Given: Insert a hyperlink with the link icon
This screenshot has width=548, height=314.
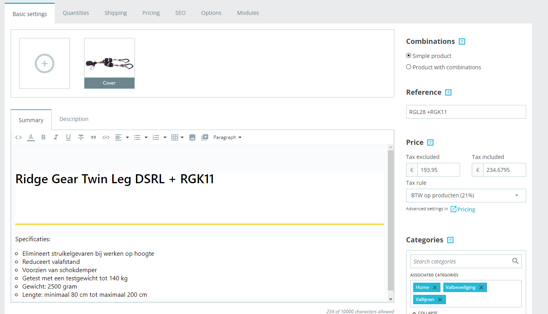Looking at the screenshot, I should [106, 137].
